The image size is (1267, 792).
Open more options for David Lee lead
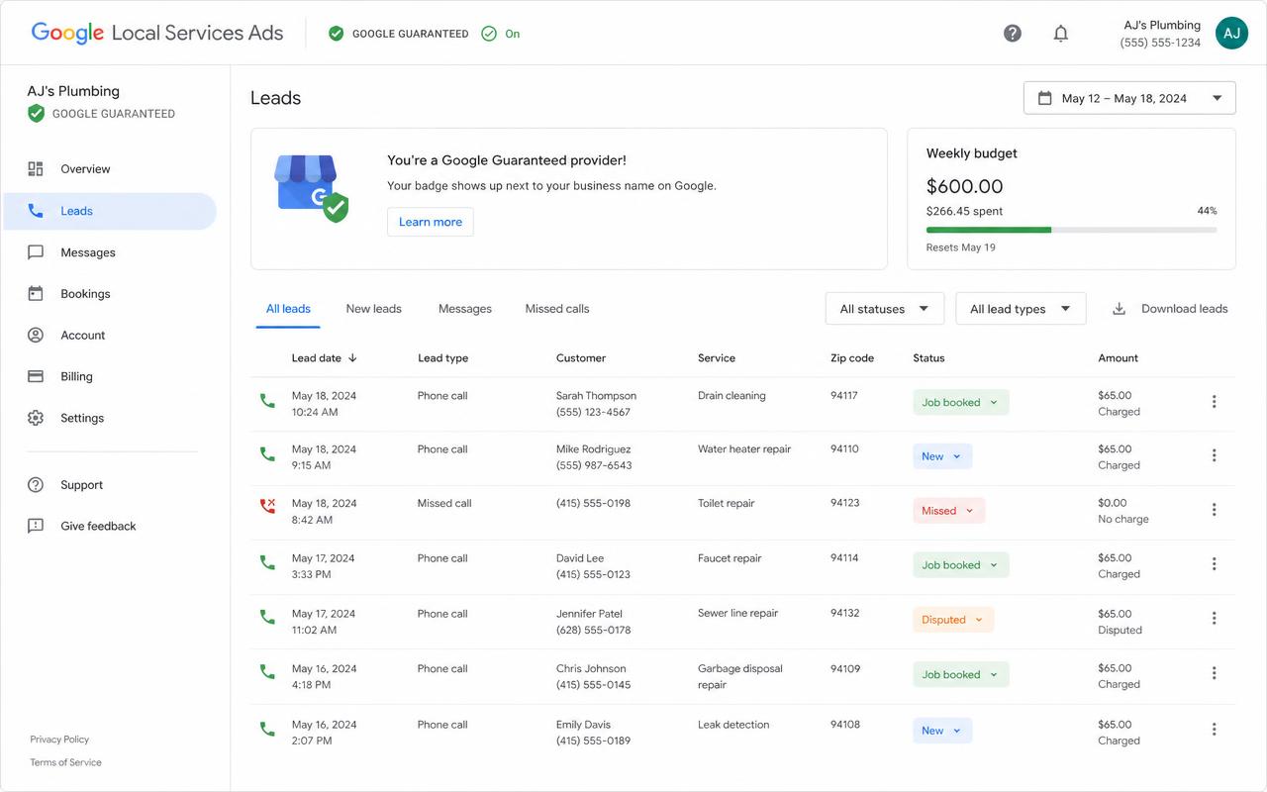[x=1214, y=564]
